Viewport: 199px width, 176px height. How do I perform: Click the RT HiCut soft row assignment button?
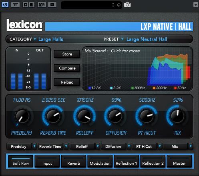144,146
